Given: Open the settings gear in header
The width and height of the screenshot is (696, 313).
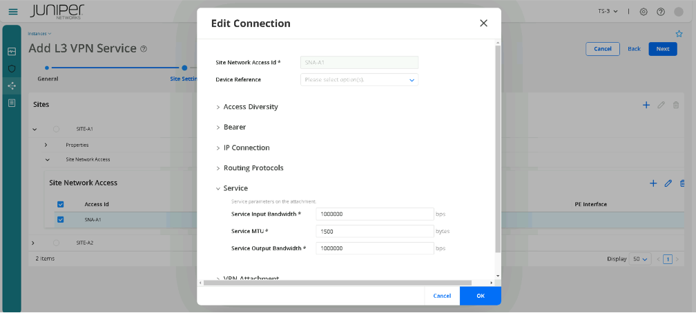Looking at the screenshot, I should pos(644,12).
